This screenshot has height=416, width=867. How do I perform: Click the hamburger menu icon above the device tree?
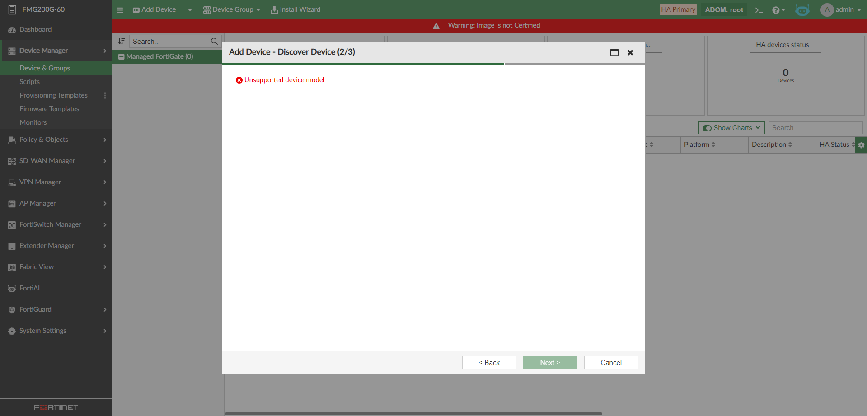pyautogui.click(x=120, y=9)
